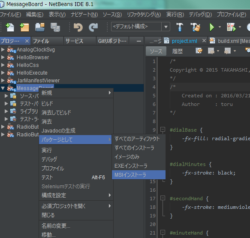Open the Debug Project dropdown arrow
Viewport: 250px width, 238px height.
point(240,27)
